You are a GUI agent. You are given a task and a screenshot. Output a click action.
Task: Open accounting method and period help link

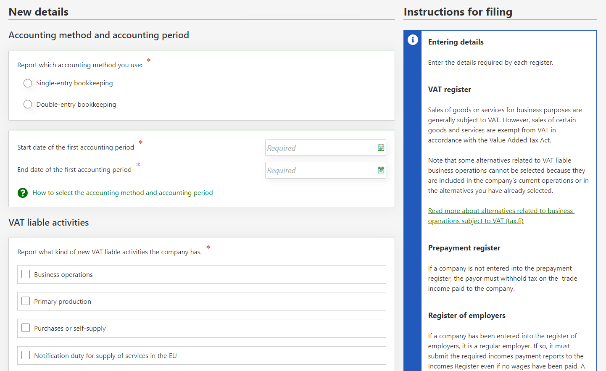122,193
